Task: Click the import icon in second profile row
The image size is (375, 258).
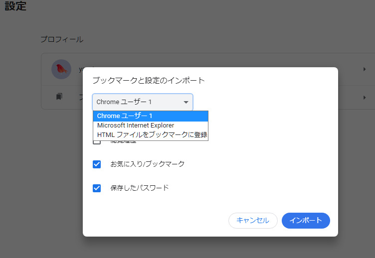Action: coord(59,97)
